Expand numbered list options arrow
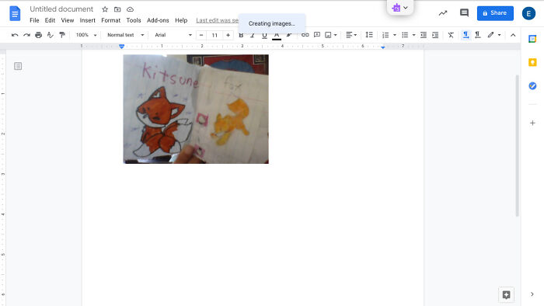 pyautogui.click(x=395, y=35)
